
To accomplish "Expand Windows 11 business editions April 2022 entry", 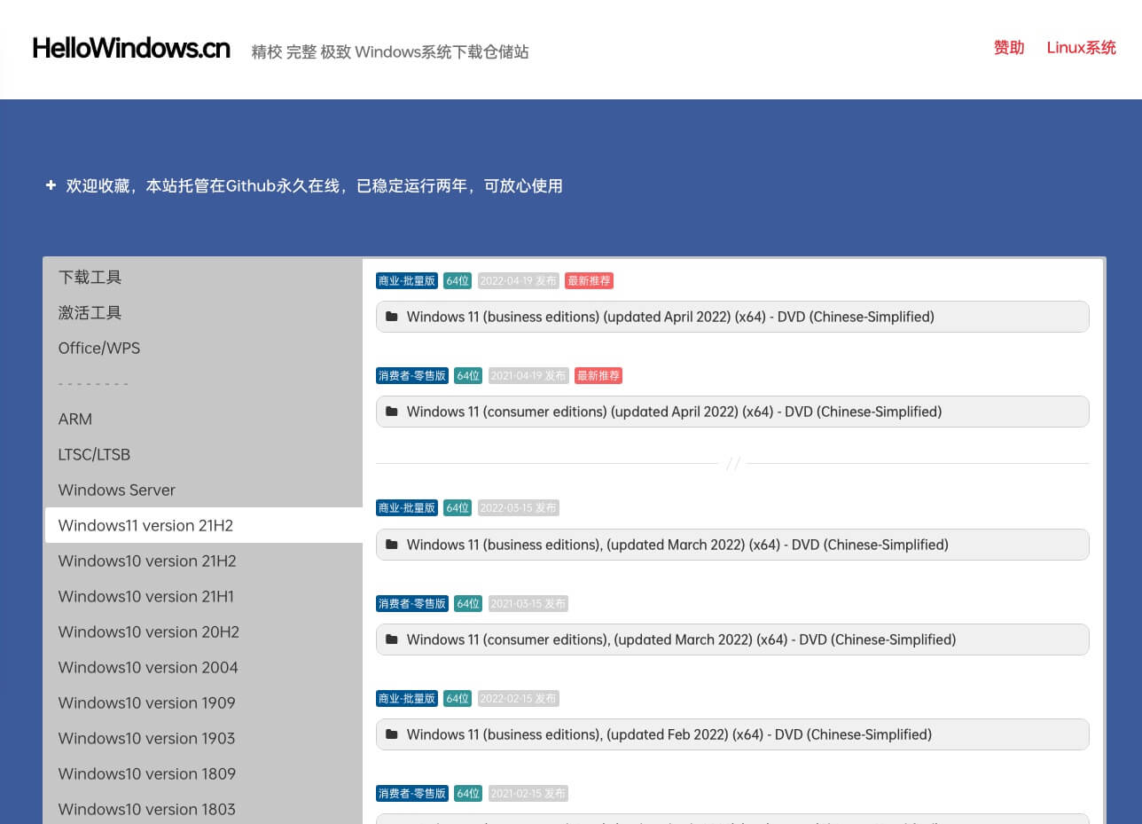I will click(732, 317).
